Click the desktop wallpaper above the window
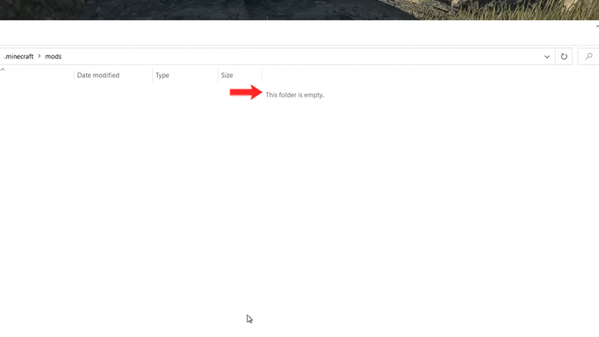 coord(299,9)
